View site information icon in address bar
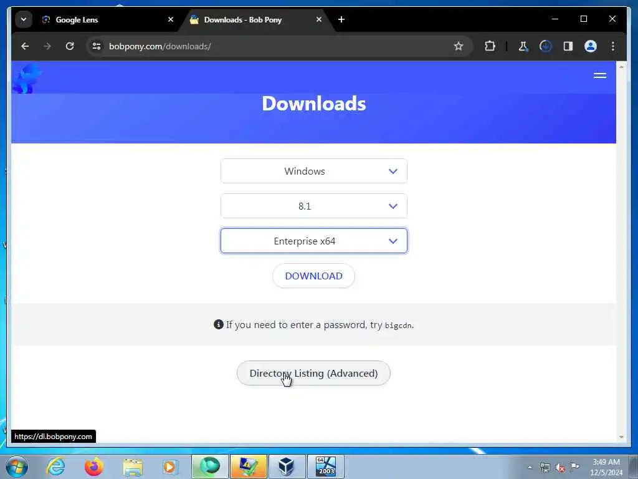The width and height of the screenshot is (638, 479). pyautogui.click(x=97, y=46)
